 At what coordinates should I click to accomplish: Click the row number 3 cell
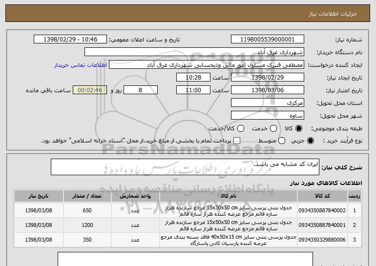355,240
